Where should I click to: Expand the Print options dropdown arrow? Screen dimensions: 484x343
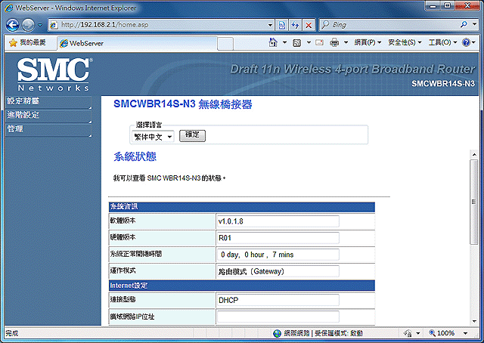pyautogui.click(x=346, y=42)
